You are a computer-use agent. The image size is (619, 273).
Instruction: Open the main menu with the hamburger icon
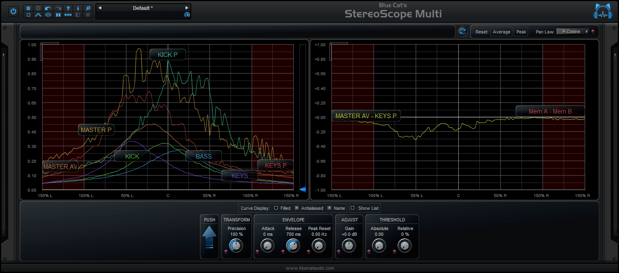click(29, 8)
